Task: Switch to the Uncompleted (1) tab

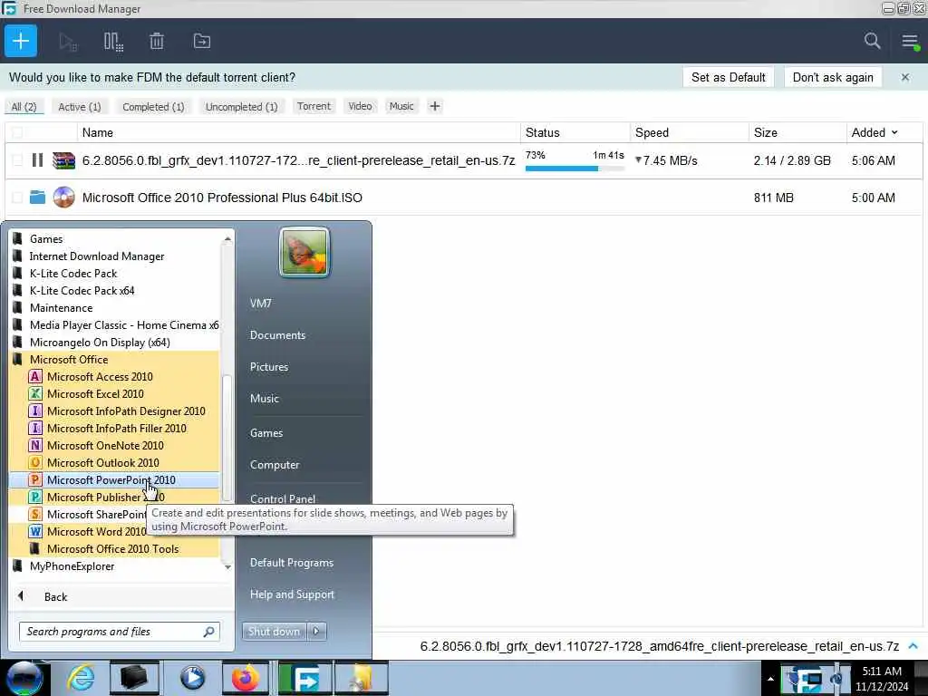Action: (x=241, y=107)
